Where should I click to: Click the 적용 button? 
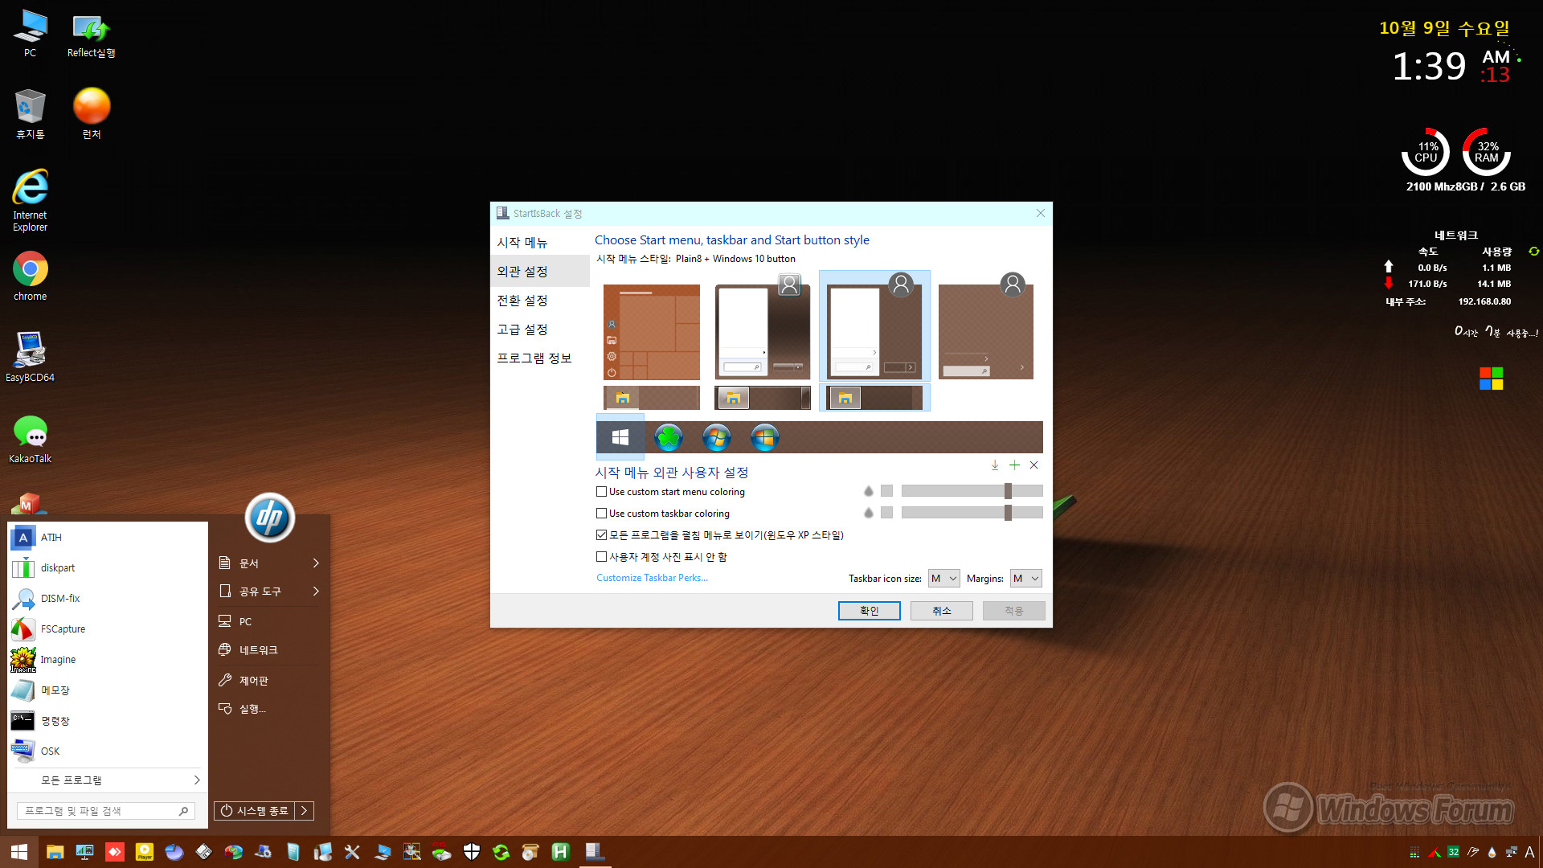1014,611
